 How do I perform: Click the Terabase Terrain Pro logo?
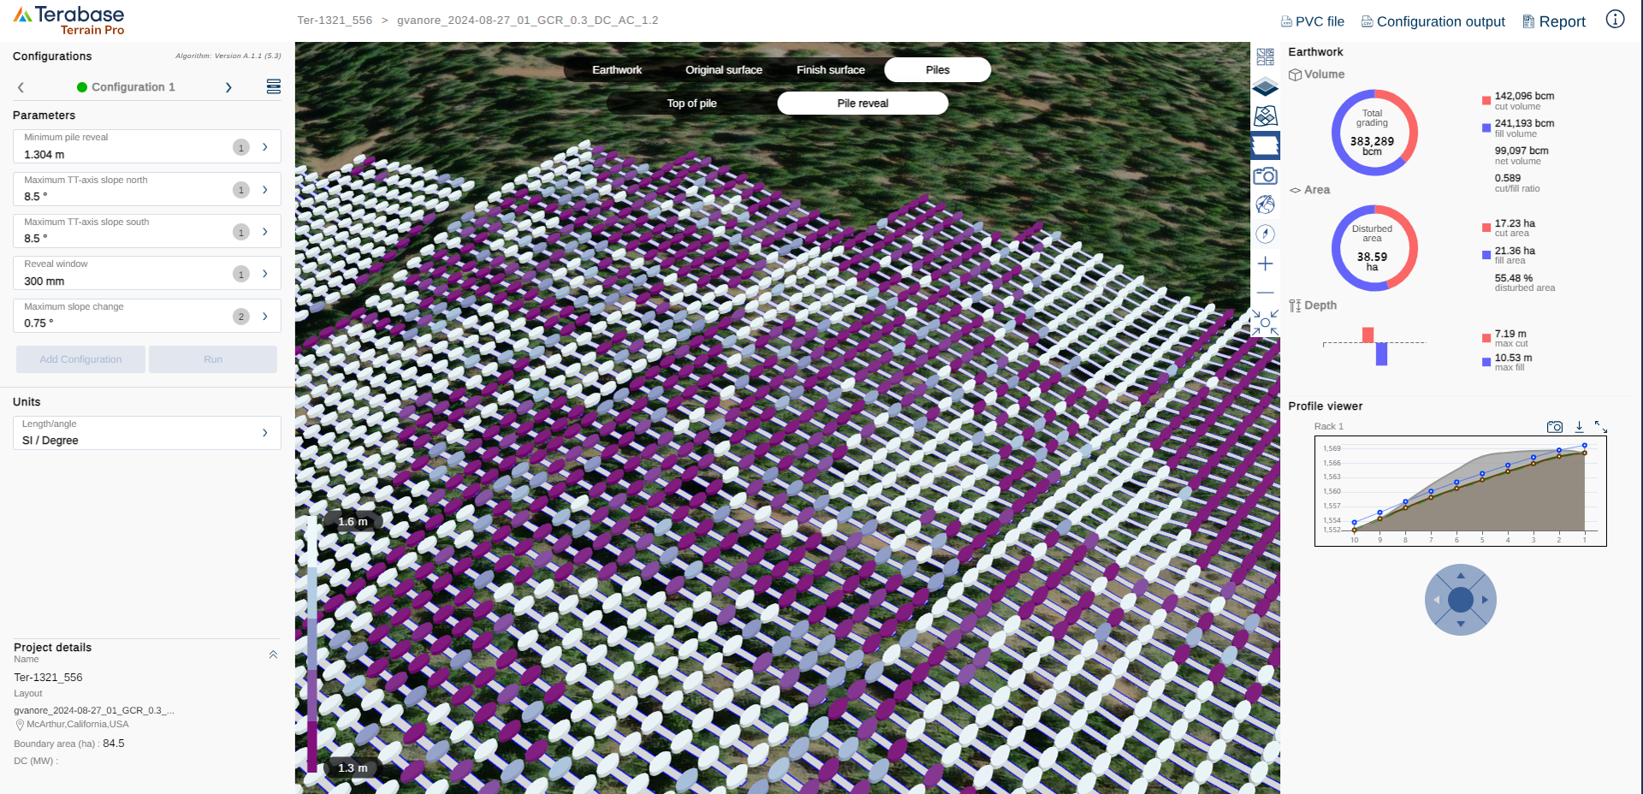coord(69,21)
